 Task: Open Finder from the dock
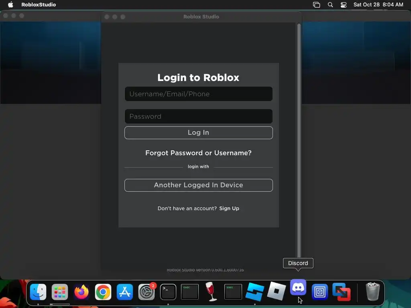click(38, 292)
